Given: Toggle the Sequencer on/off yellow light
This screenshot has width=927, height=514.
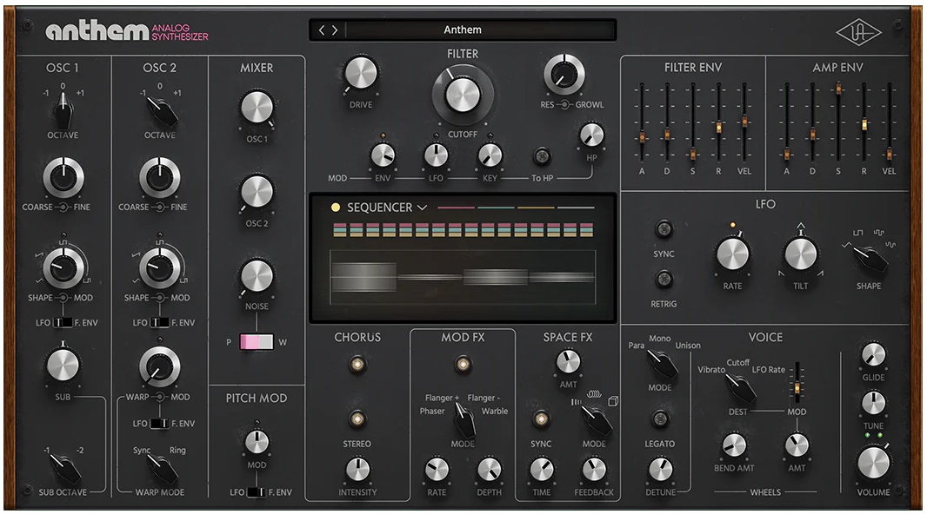Looking at the screenshot, I should point(335,208).
